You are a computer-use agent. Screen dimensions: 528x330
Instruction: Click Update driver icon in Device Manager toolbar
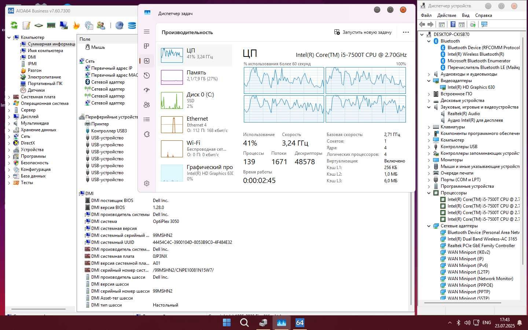(x=473, y=24)
